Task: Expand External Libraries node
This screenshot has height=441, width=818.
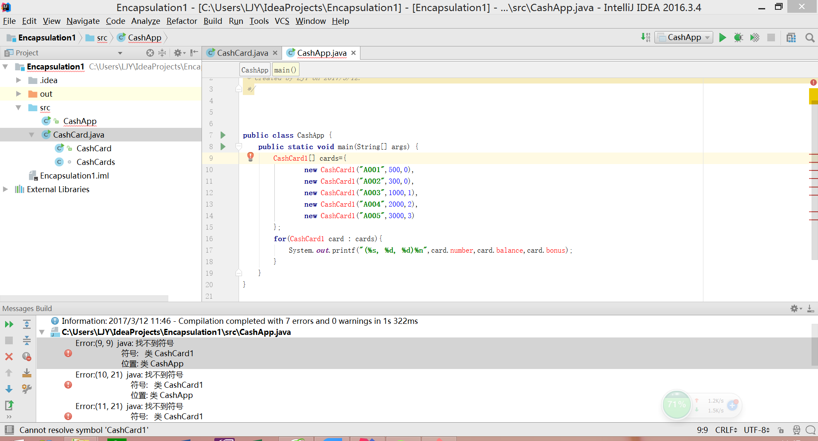Action: tap(6, 189)
